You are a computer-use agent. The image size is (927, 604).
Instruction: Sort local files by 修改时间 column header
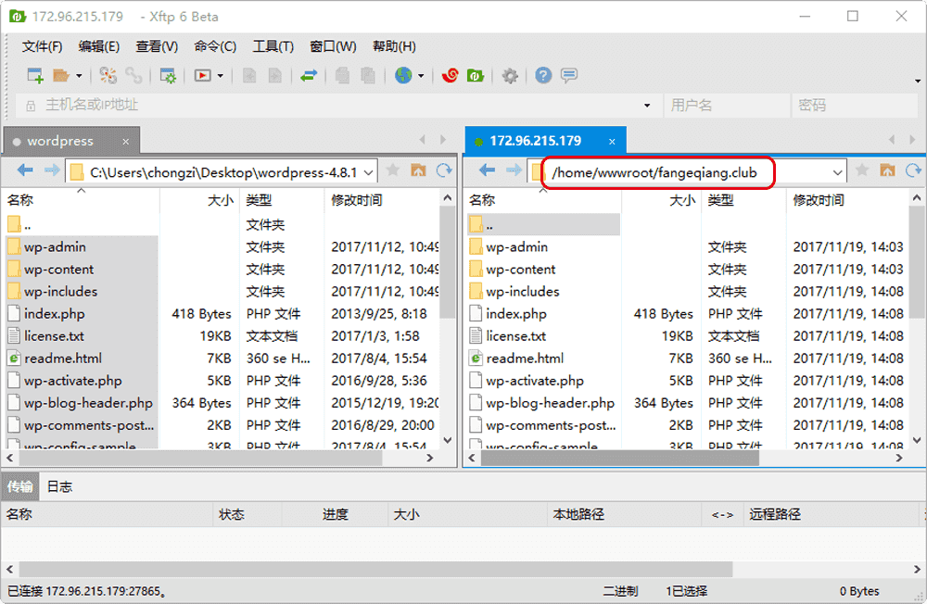click(357, 199)
